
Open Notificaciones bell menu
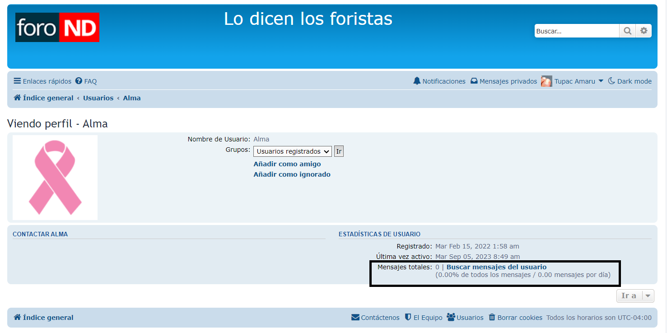coord(439,81)
